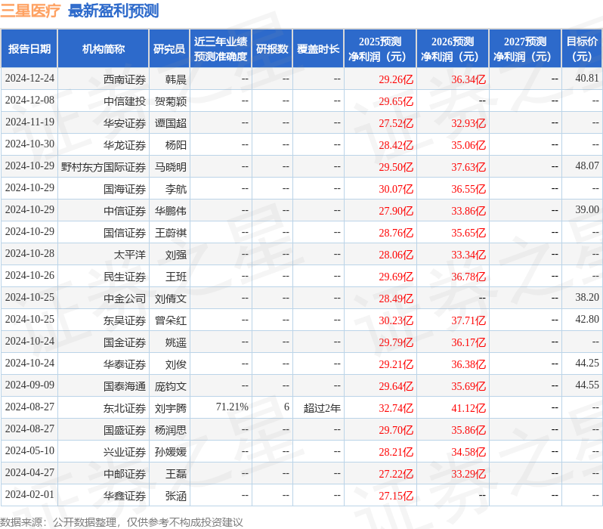This screenshot has width=603, height=529.
Task: Click analyst name 刘宇腾
Action: tap(171, 409)
